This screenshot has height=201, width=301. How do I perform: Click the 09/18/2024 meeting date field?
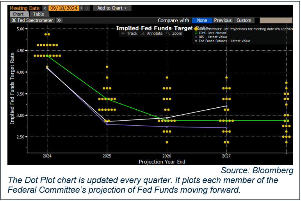coord(64,8)
